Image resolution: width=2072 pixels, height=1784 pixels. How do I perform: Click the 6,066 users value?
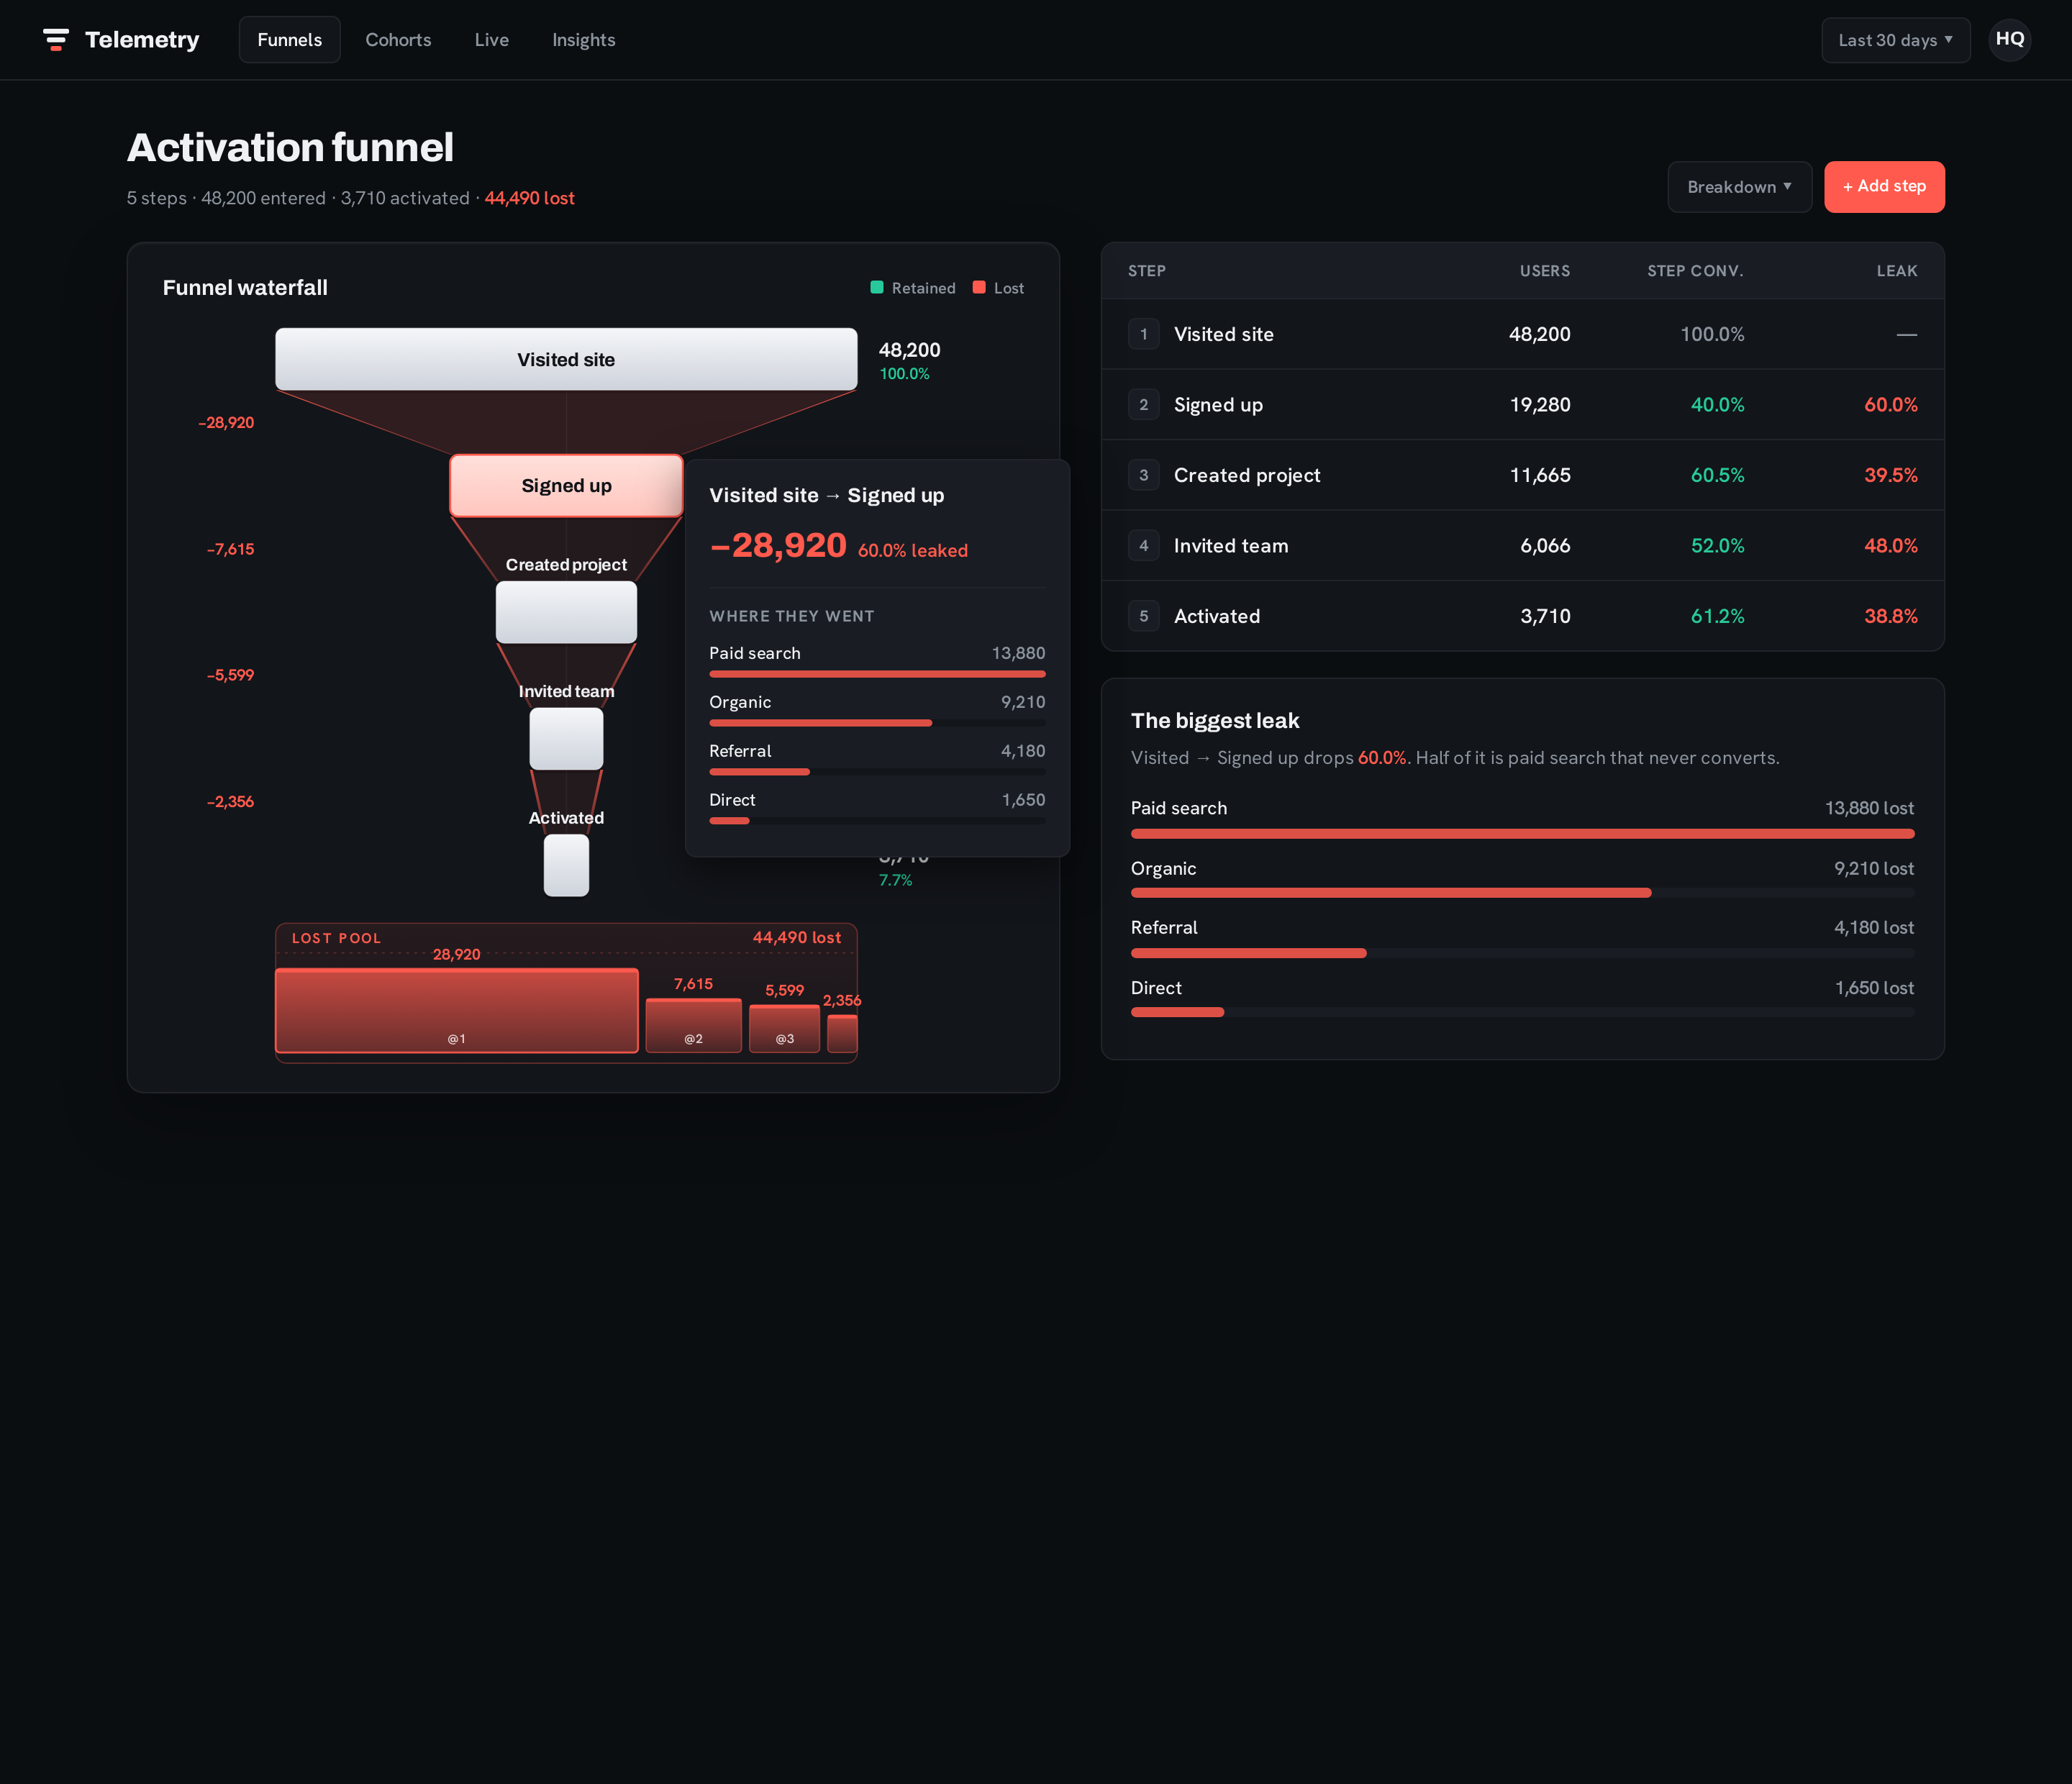coord(1545,546)
